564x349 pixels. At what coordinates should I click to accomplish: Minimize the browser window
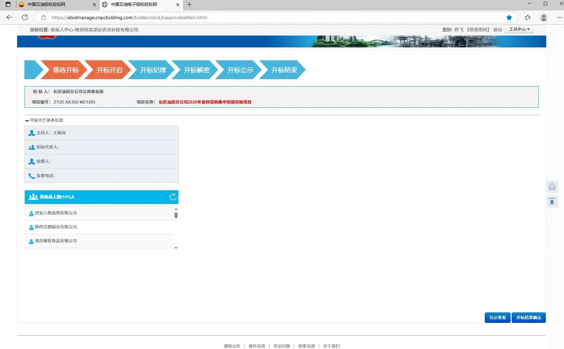point(529,4)
